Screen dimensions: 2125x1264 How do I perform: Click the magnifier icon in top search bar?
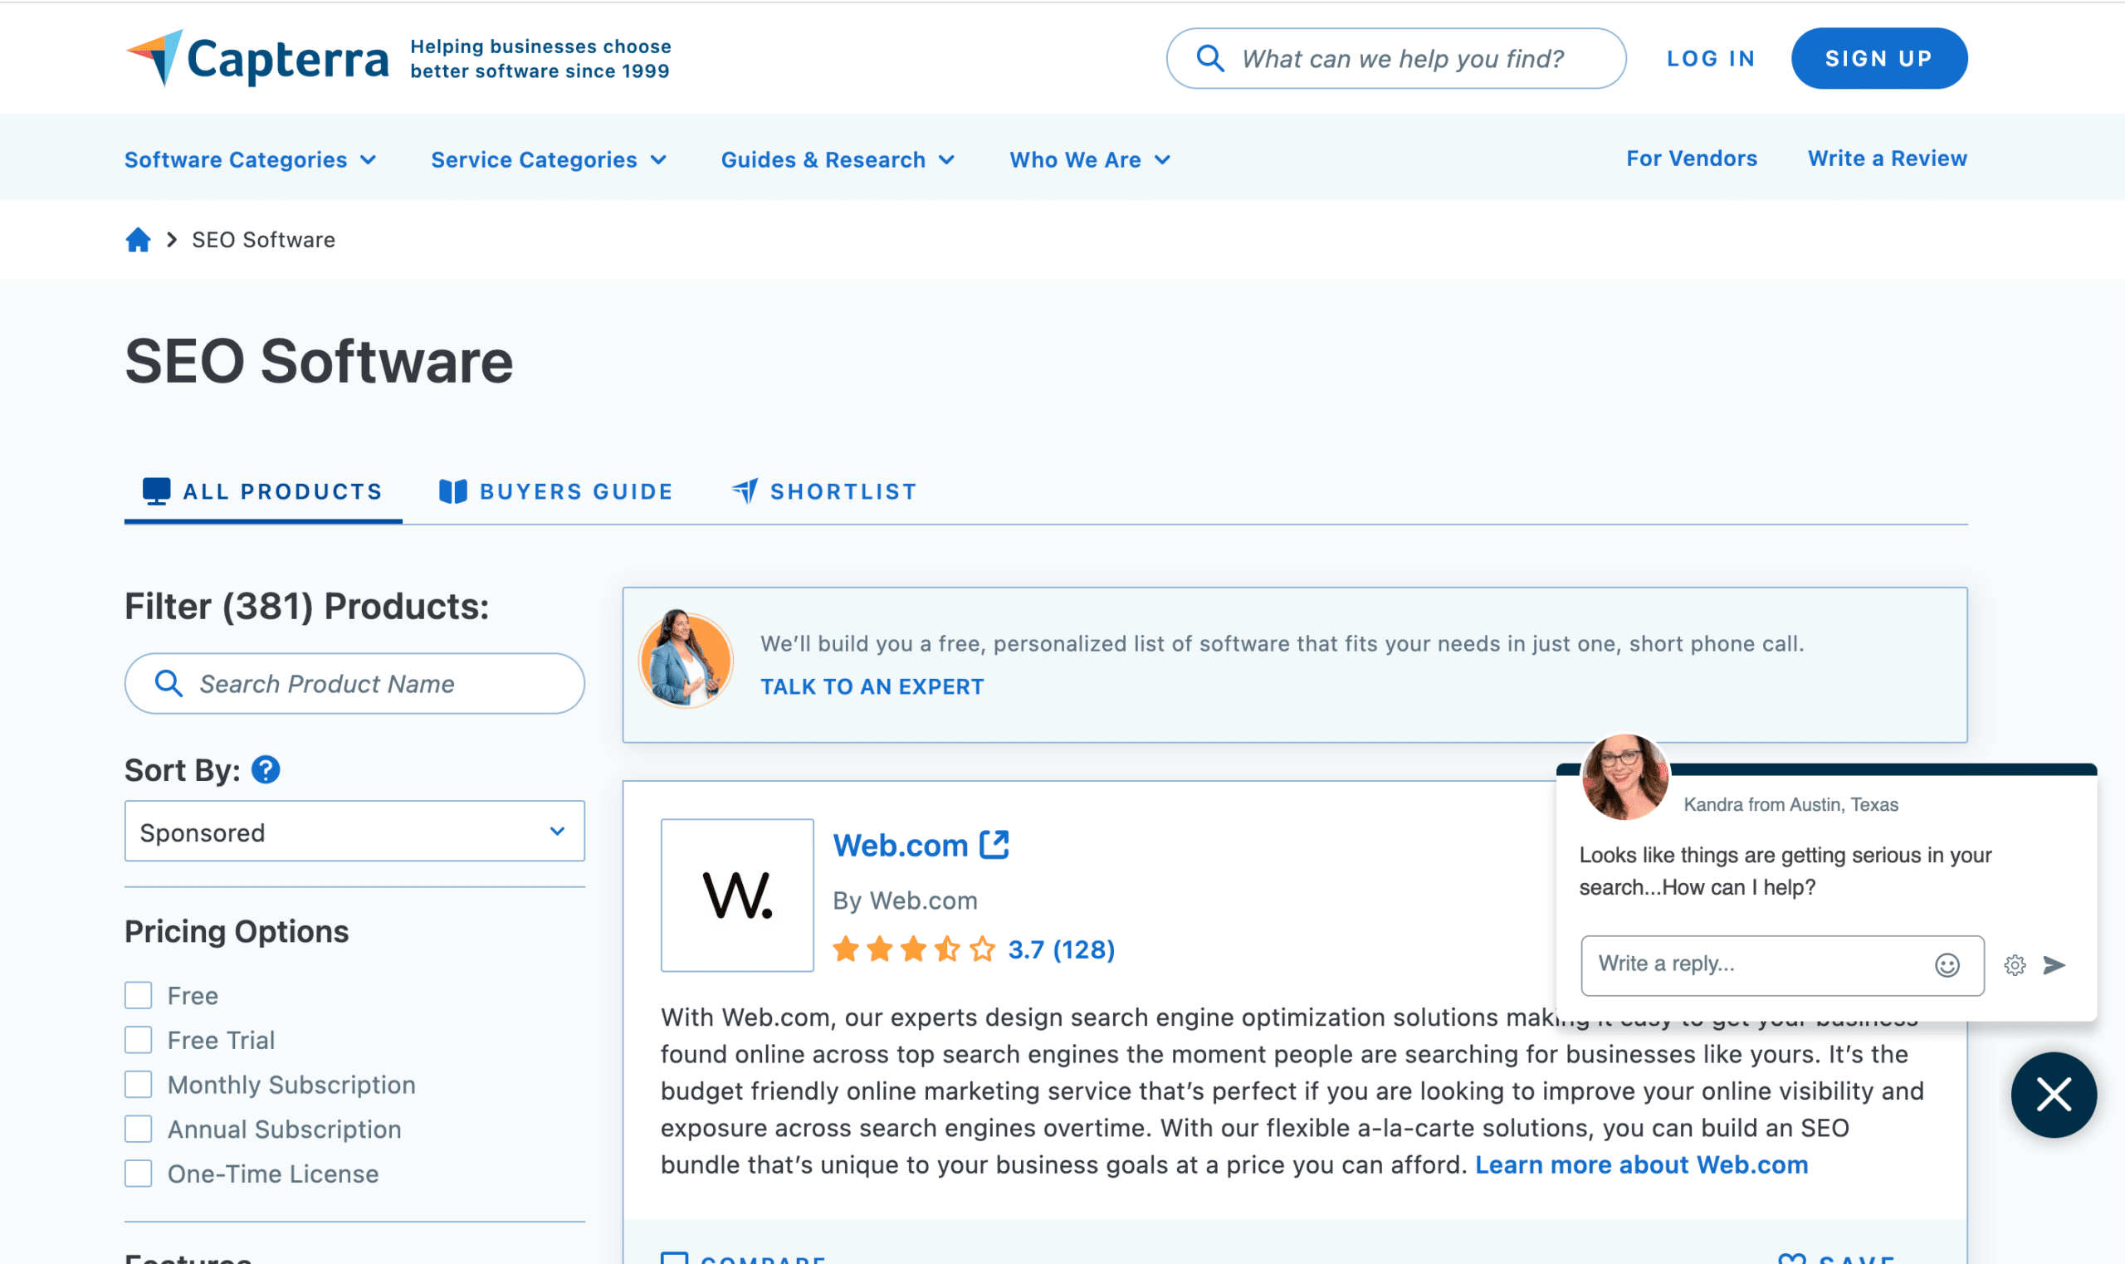point(1210,59)
